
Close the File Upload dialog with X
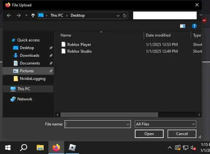pyautogui.click(x=197, y=5)
